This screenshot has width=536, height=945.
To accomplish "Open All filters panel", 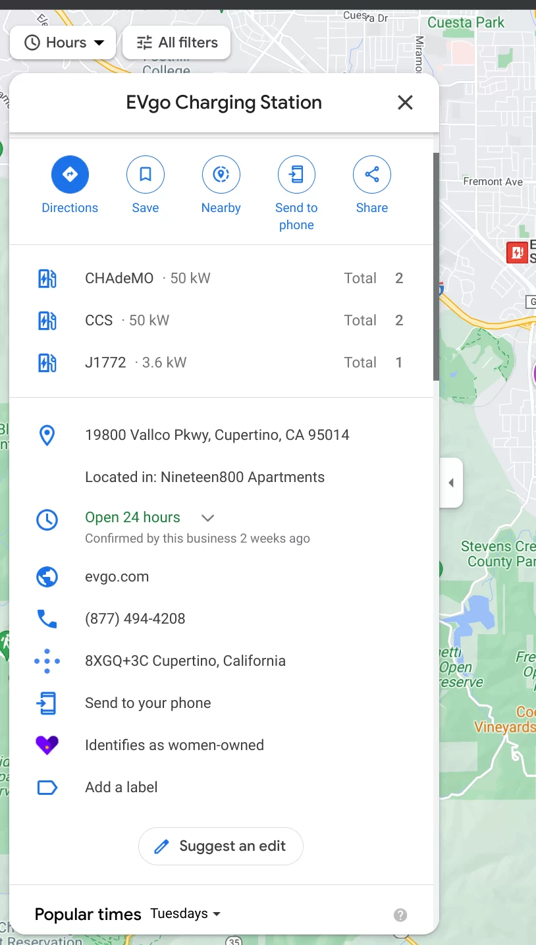I will (x=176, y=43).
